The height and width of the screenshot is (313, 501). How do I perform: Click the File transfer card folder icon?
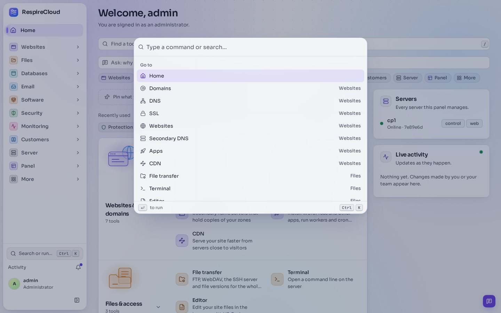182,279
